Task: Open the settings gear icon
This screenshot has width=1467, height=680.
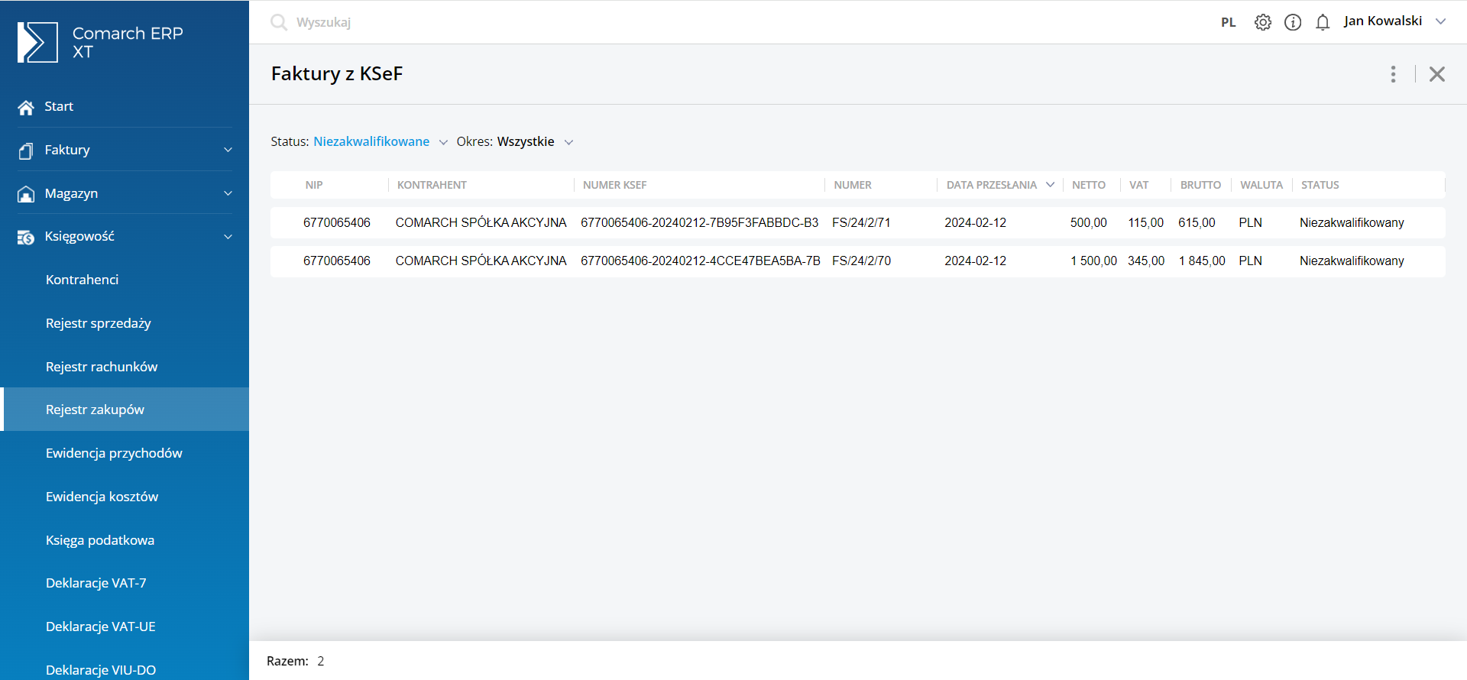Action: point(1263,22)
